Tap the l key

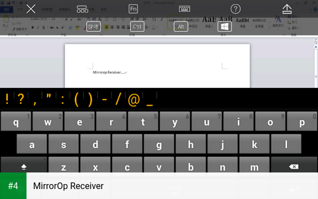point(286,144)
